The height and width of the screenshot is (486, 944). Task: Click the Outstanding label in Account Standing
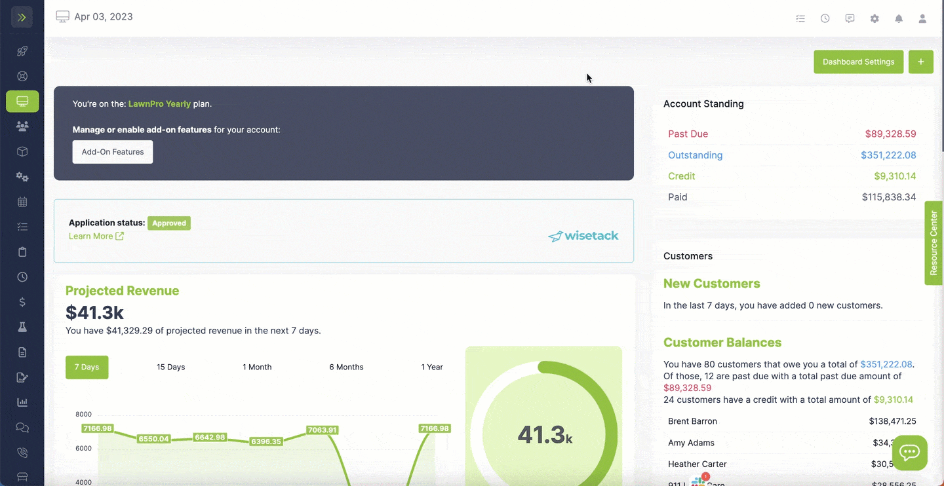coord(695,155)
